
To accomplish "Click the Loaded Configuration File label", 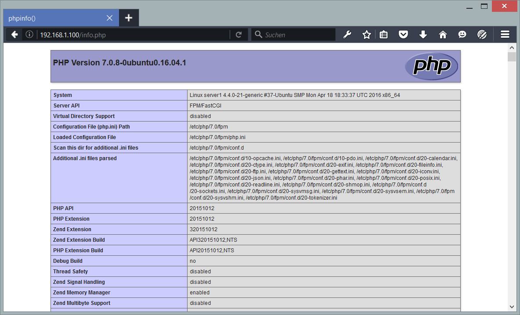I will (84, 137).
